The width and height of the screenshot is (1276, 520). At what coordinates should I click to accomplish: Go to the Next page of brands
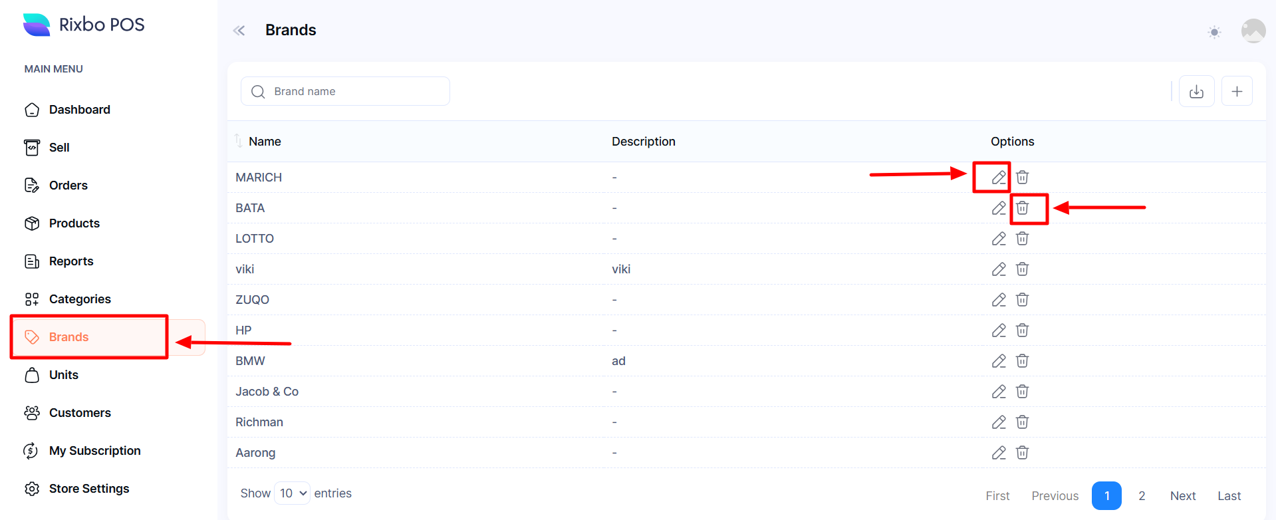(x=1182, y=496)
